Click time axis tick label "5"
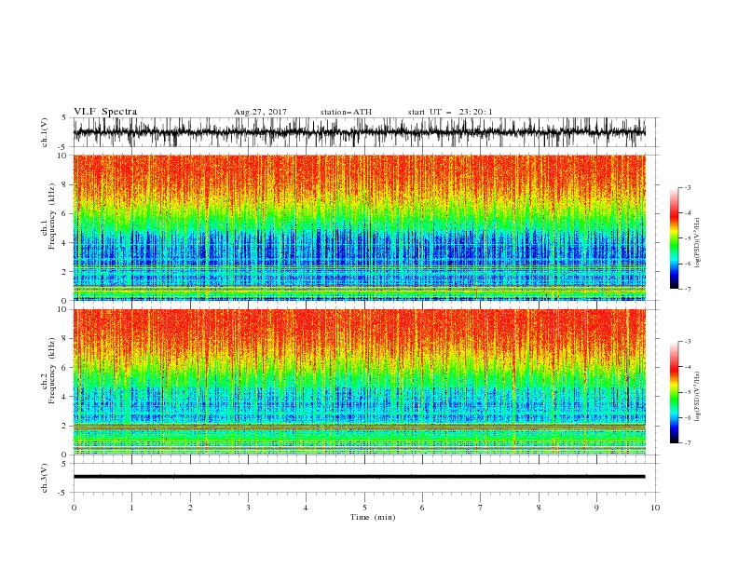 click(364, 508)
